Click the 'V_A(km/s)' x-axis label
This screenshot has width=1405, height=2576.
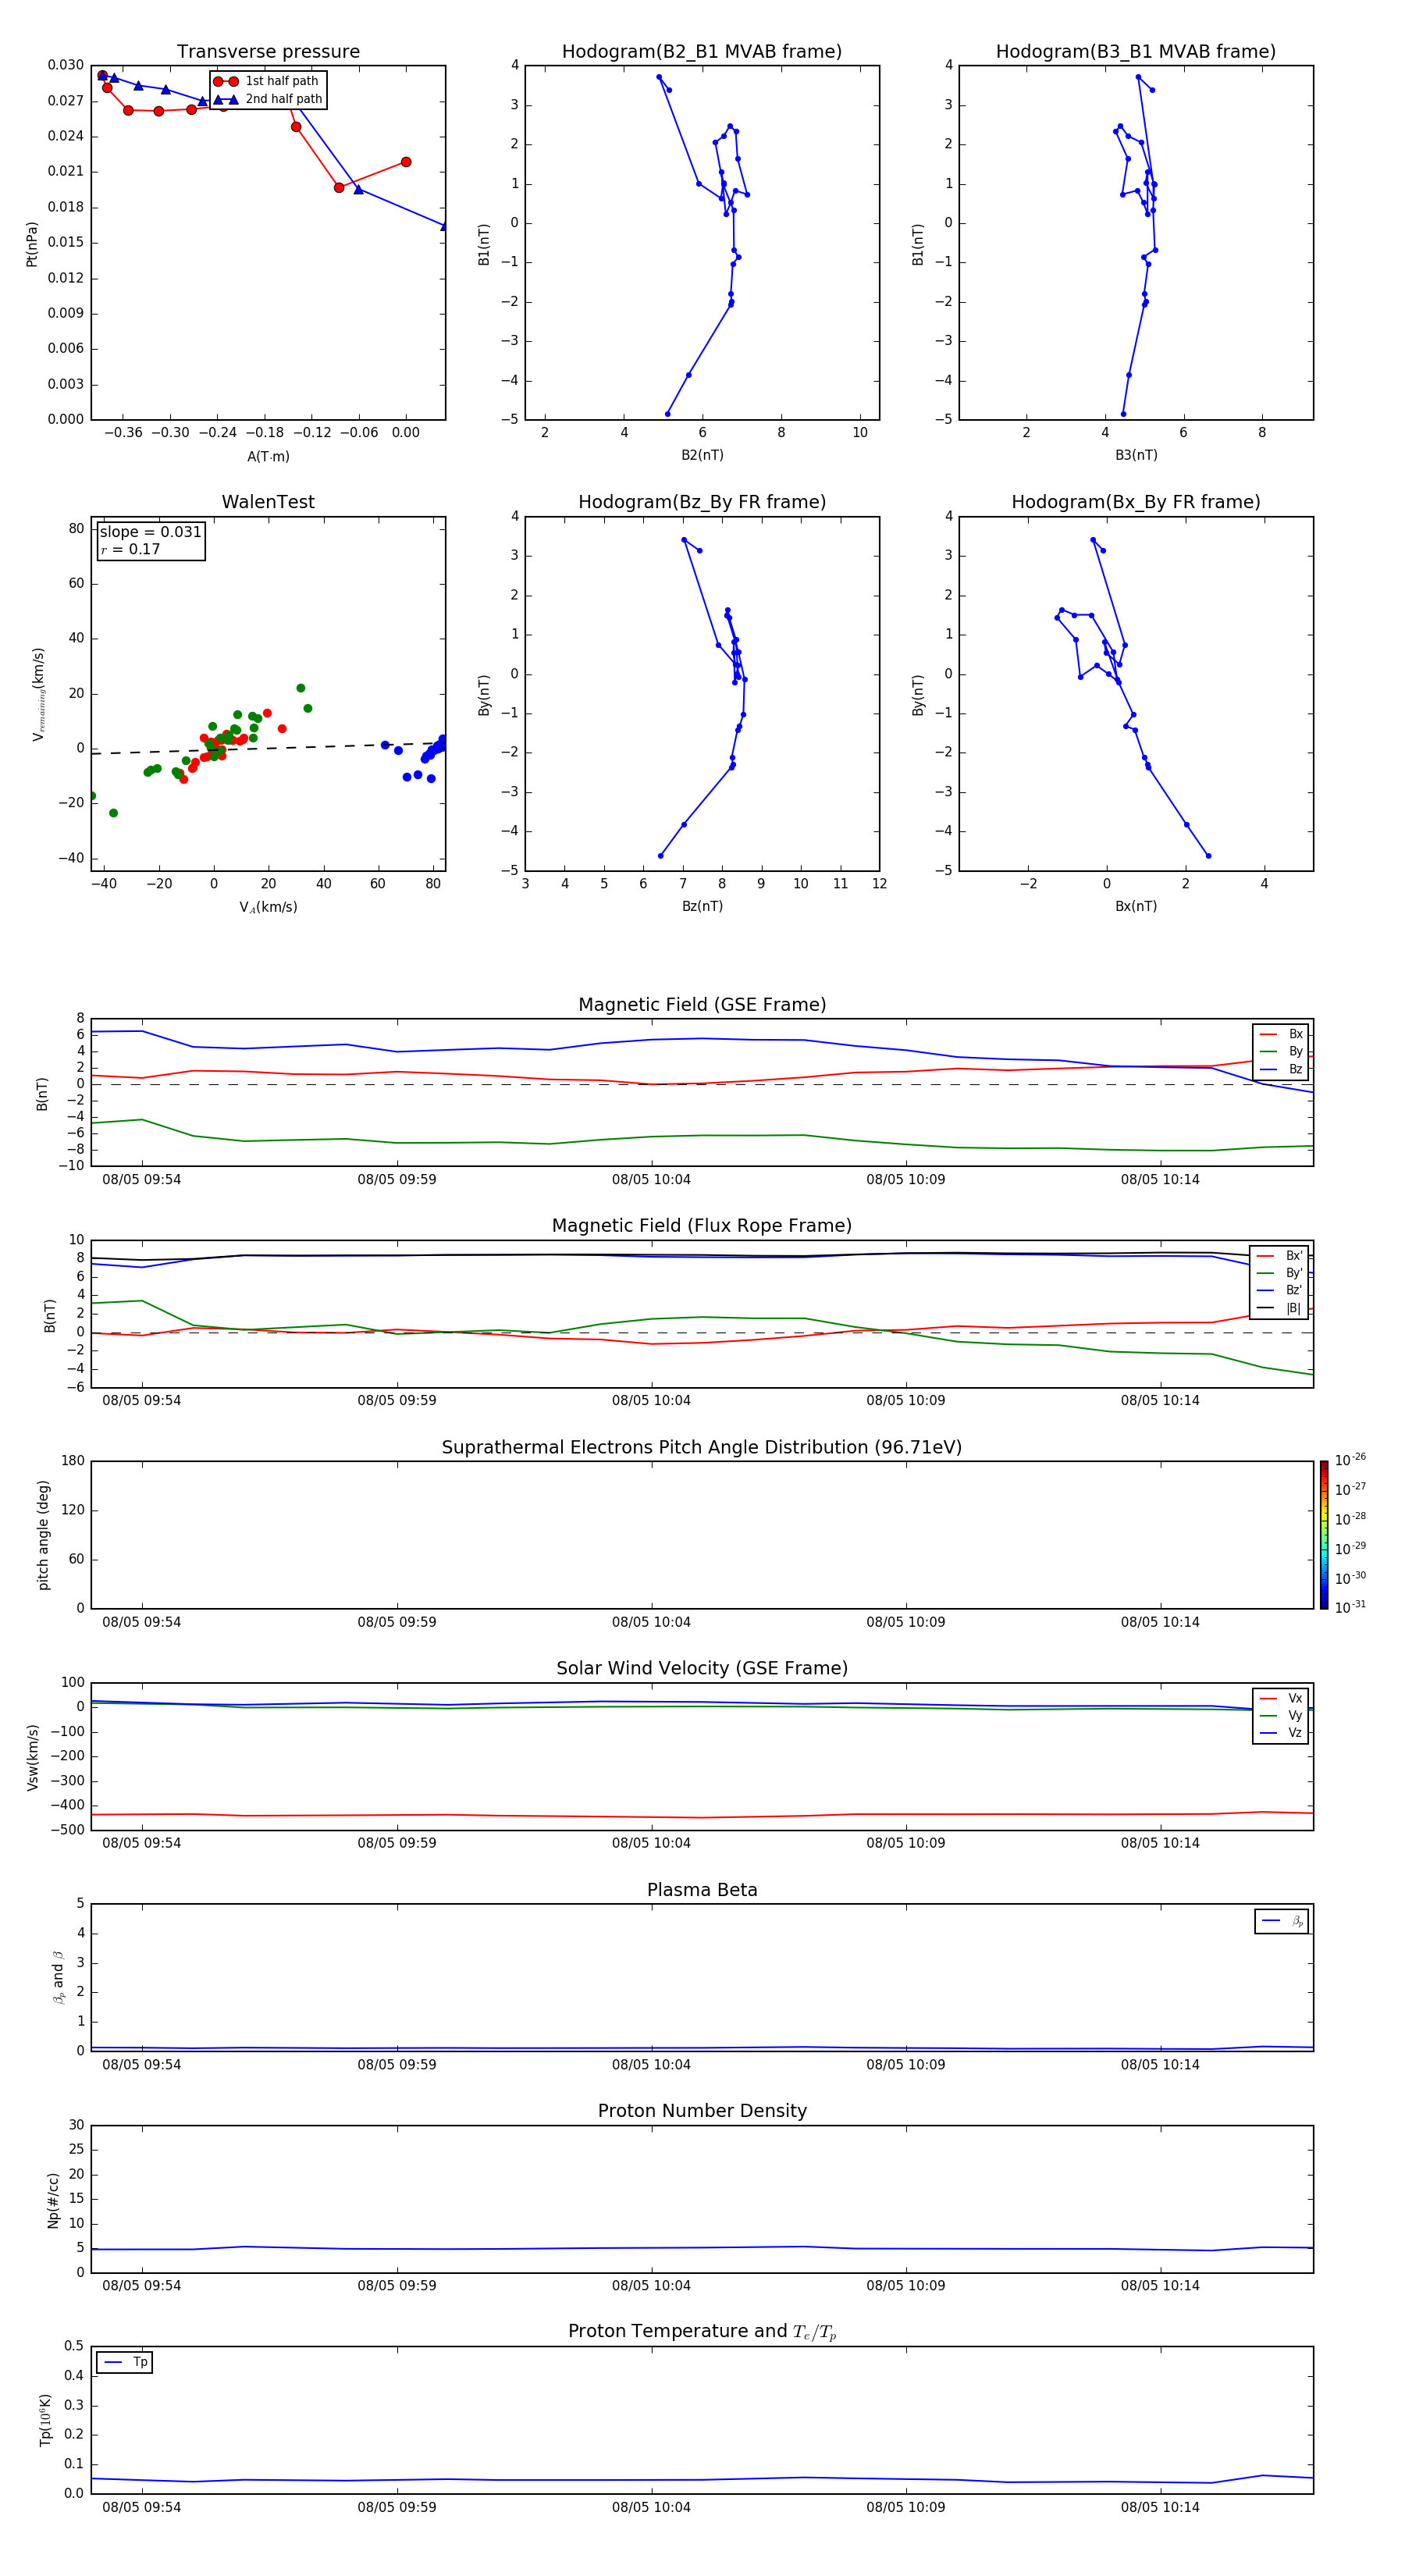268,907
